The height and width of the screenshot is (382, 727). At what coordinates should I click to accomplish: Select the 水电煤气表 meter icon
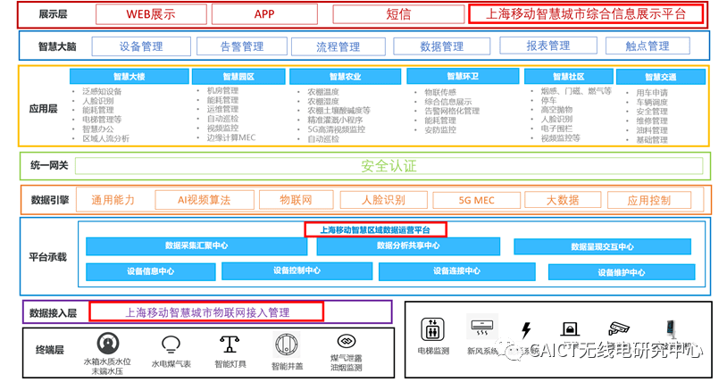[x=171, y=345]
